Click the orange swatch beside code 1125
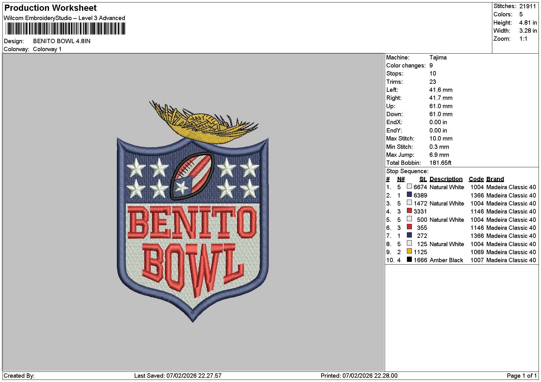The image size is (541, 382). [409, 251]
